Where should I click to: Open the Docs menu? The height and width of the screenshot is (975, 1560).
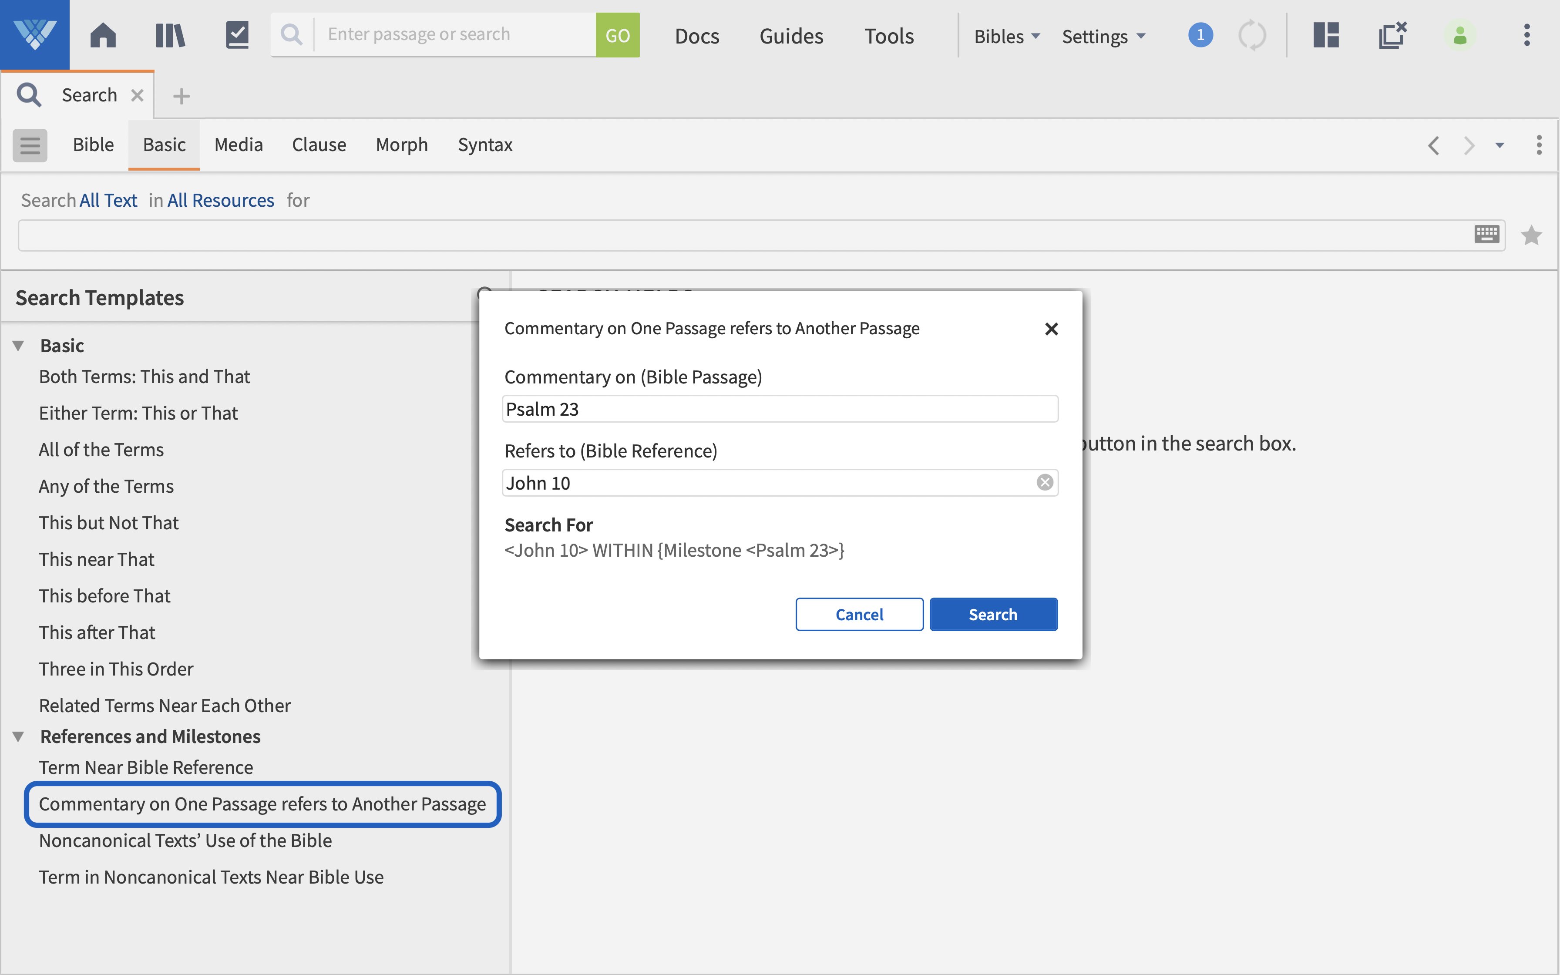[x=697, y=36]
